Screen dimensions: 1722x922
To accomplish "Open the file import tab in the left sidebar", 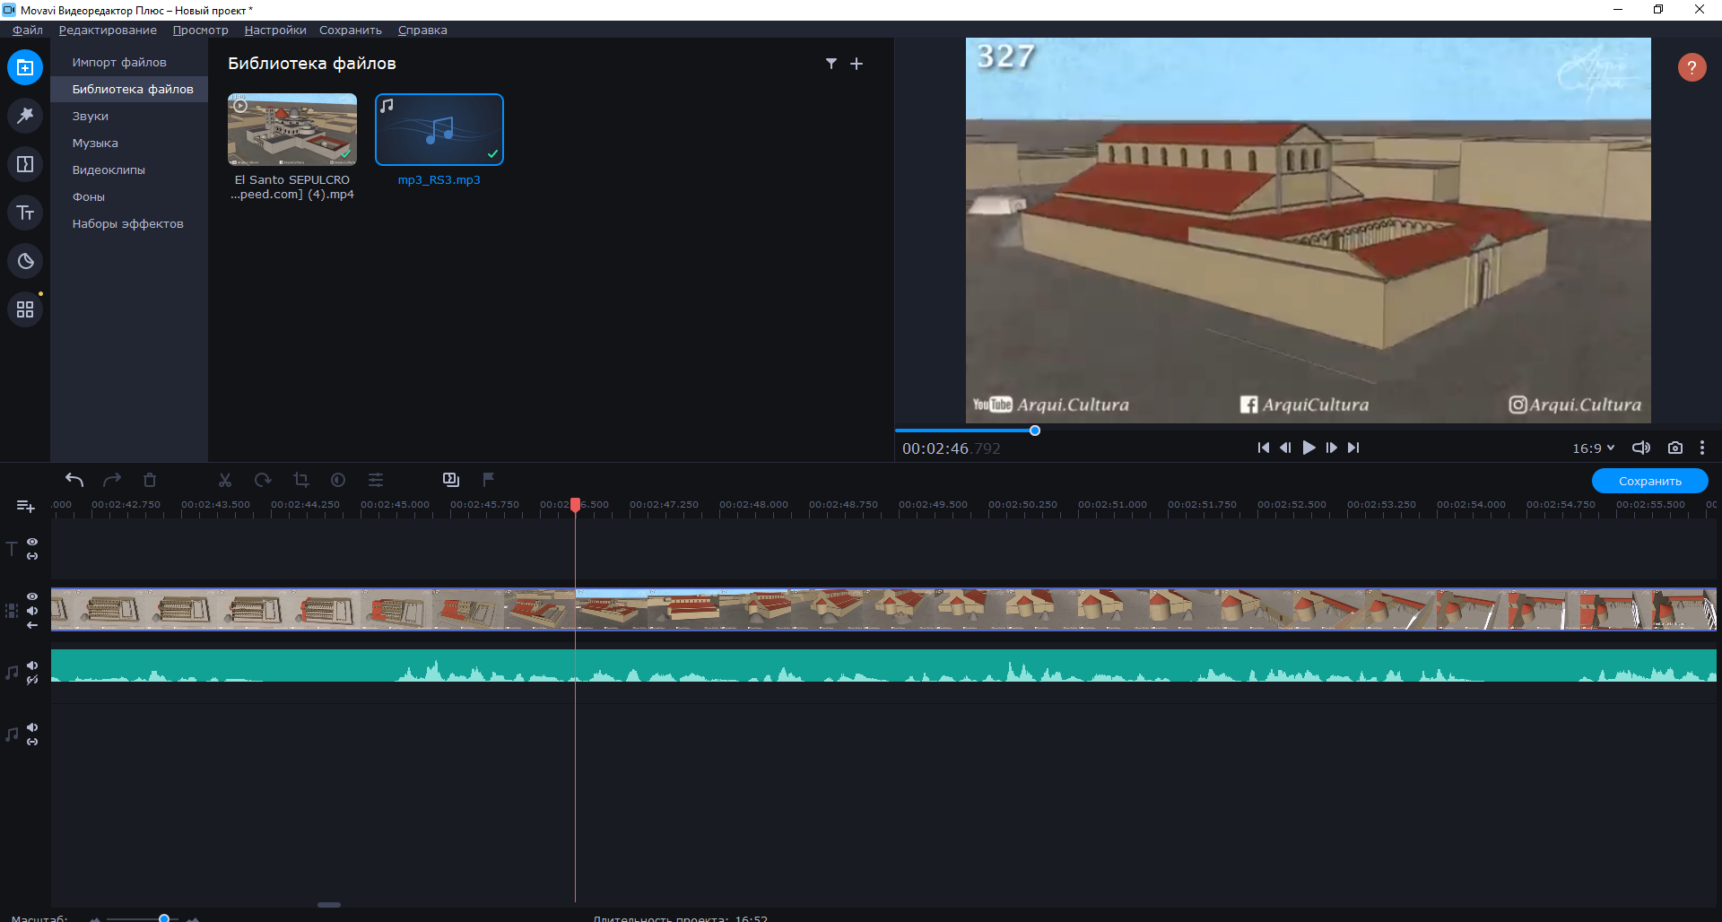I will coord(25,67).
